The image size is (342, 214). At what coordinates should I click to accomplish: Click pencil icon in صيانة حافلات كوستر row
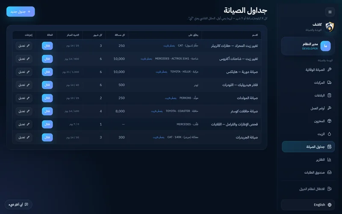28,111
